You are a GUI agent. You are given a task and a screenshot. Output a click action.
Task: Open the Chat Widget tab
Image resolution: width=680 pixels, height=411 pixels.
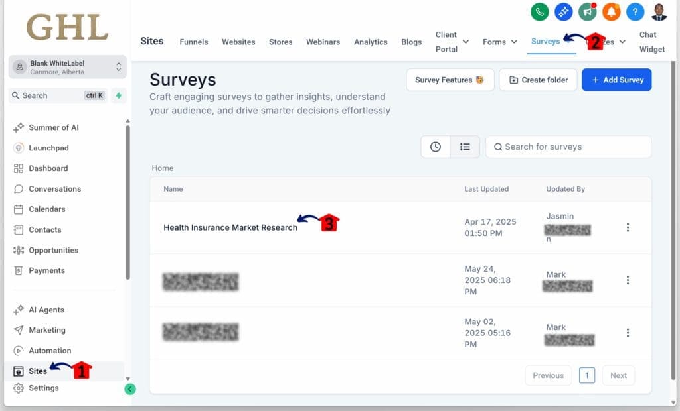[x=652, y=42]
